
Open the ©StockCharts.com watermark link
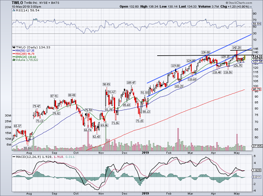239,3
